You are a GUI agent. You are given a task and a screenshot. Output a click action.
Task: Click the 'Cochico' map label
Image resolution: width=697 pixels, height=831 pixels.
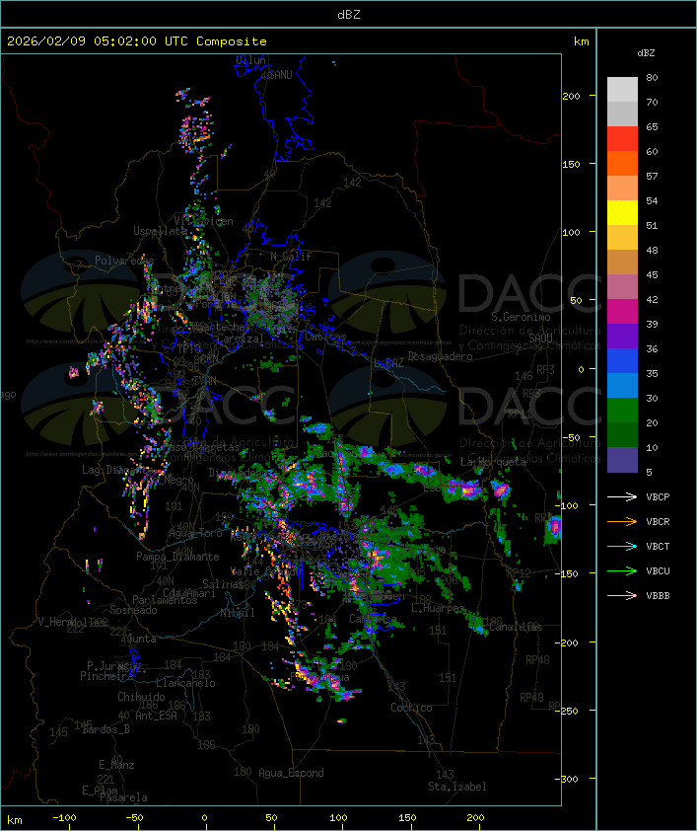pyautogui.click(x=411, y=708)
